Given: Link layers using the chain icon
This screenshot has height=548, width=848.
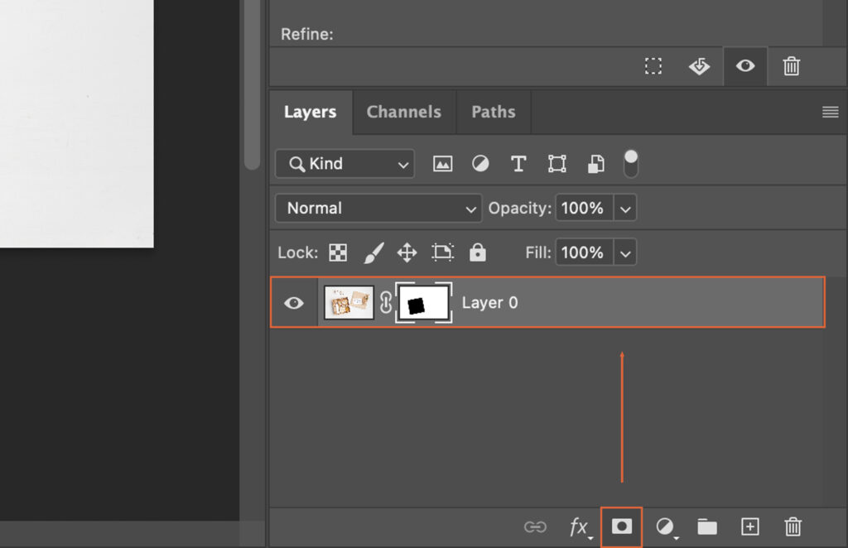Looking at the screenshot, I should 535,526.
